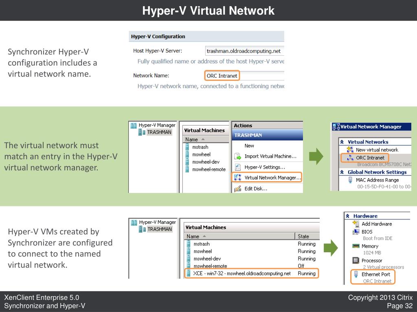Screen dimensions: 417x312
Task: Click the MAC Address Range icon
Action: (350, 180)
